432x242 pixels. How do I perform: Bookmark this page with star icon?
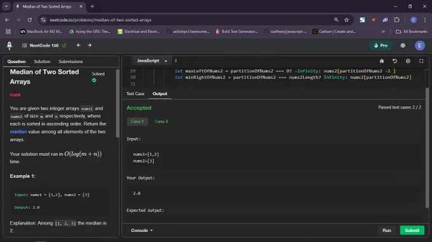347,20
